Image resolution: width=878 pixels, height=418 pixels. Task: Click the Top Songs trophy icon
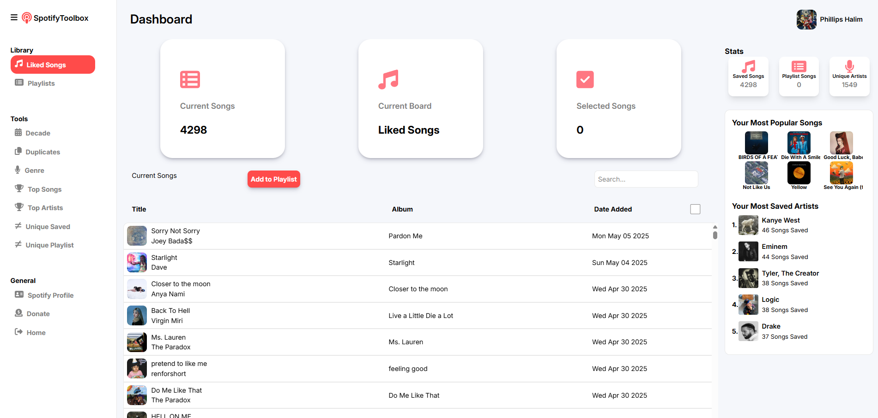(19, 189)
